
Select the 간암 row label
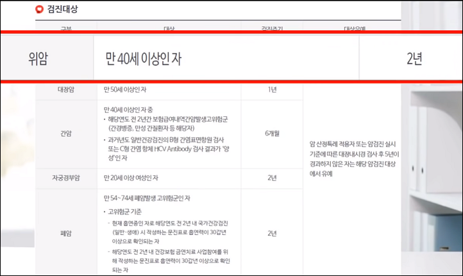tap(66, 134)
